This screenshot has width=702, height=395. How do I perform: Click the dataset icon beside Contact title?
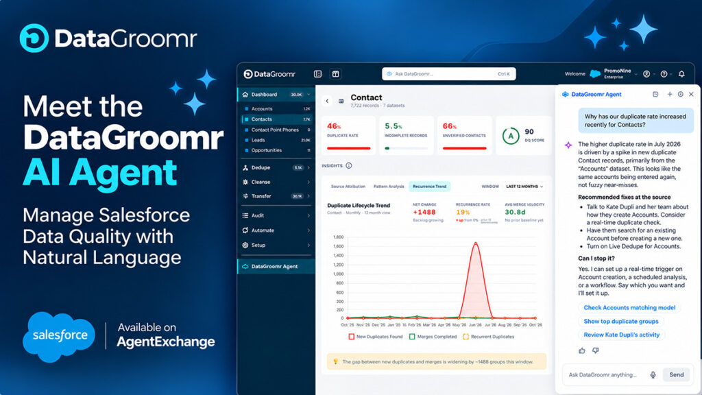pos(341,101)
